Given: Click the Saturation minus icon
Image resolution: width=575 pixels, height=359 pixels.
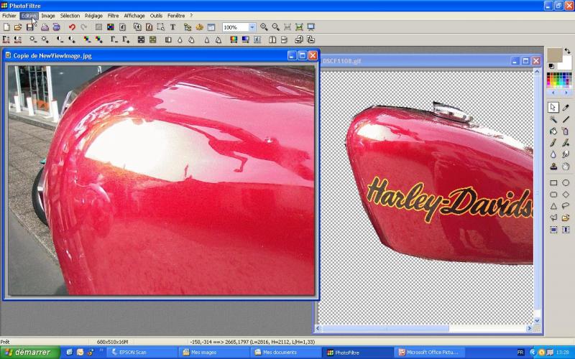Looking at the screenshot, I should point(86,39).
